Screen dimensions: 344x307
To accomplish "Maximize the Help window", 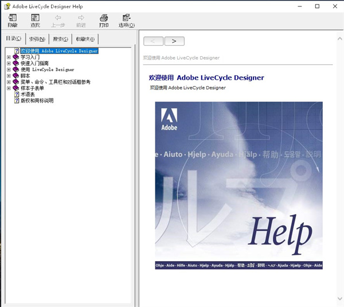I will click(x=317, y=6).
